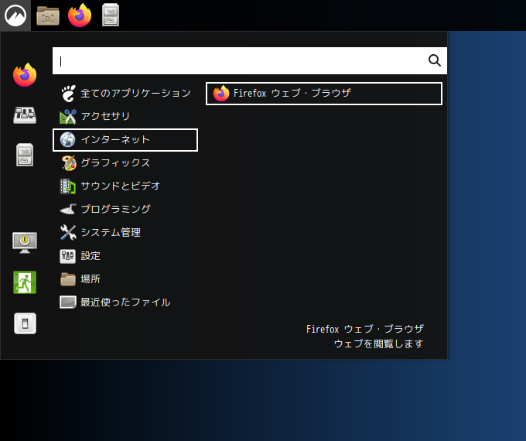Click the trowel icon beside プログラミング

tap(68, 210)
